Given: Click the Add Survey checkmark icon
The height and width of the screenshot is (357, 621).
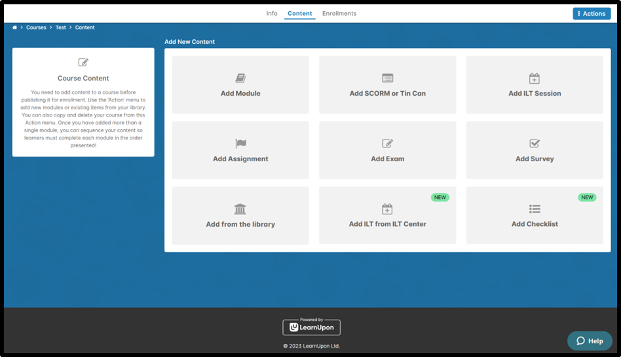Looking at the screenshot, I should tap(535, 143).
